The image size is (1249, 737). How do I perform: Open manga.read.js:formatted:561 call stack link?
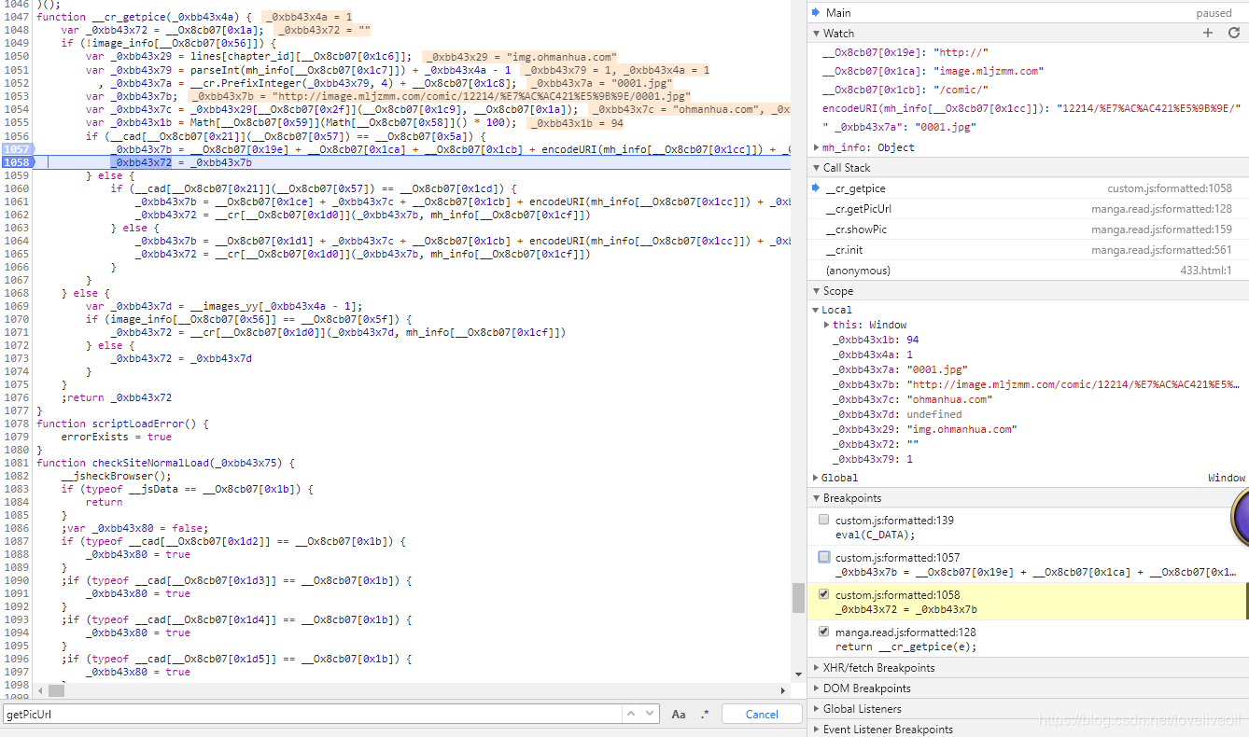1161,250
